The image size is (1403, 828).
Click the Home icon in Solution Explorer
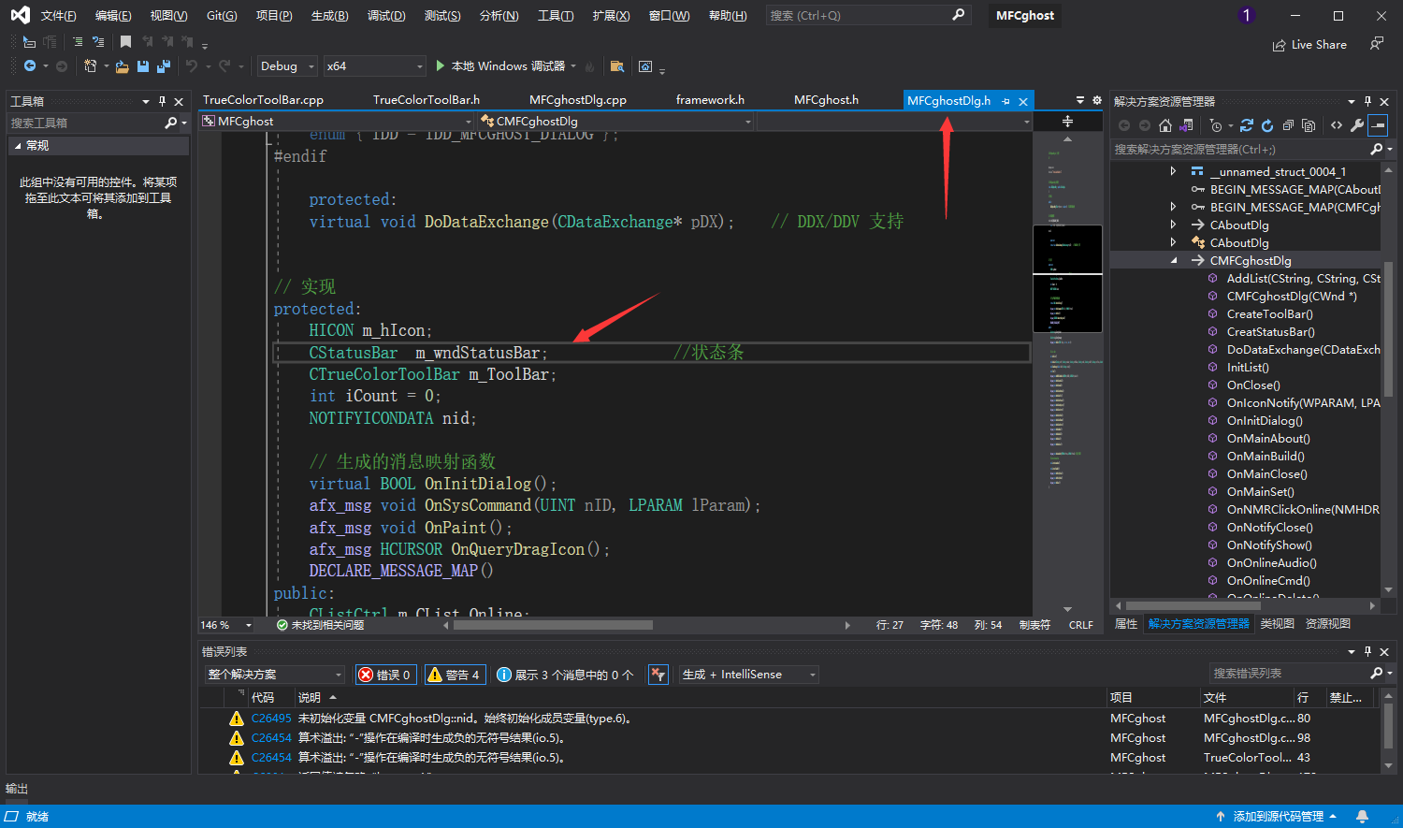point(1164,125)
